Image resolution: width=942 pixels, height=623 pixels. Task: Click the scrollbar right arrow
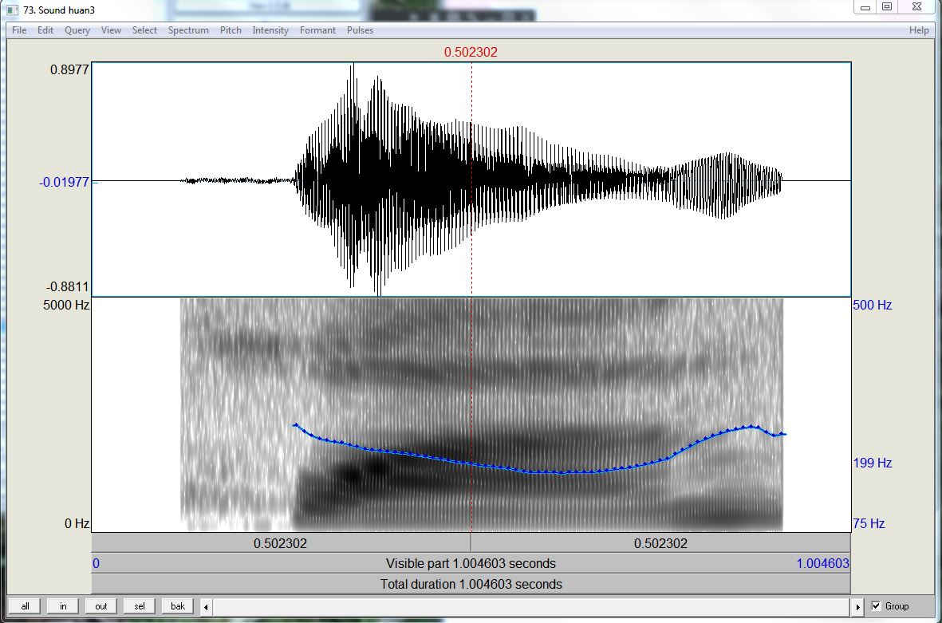coord(858,607)
